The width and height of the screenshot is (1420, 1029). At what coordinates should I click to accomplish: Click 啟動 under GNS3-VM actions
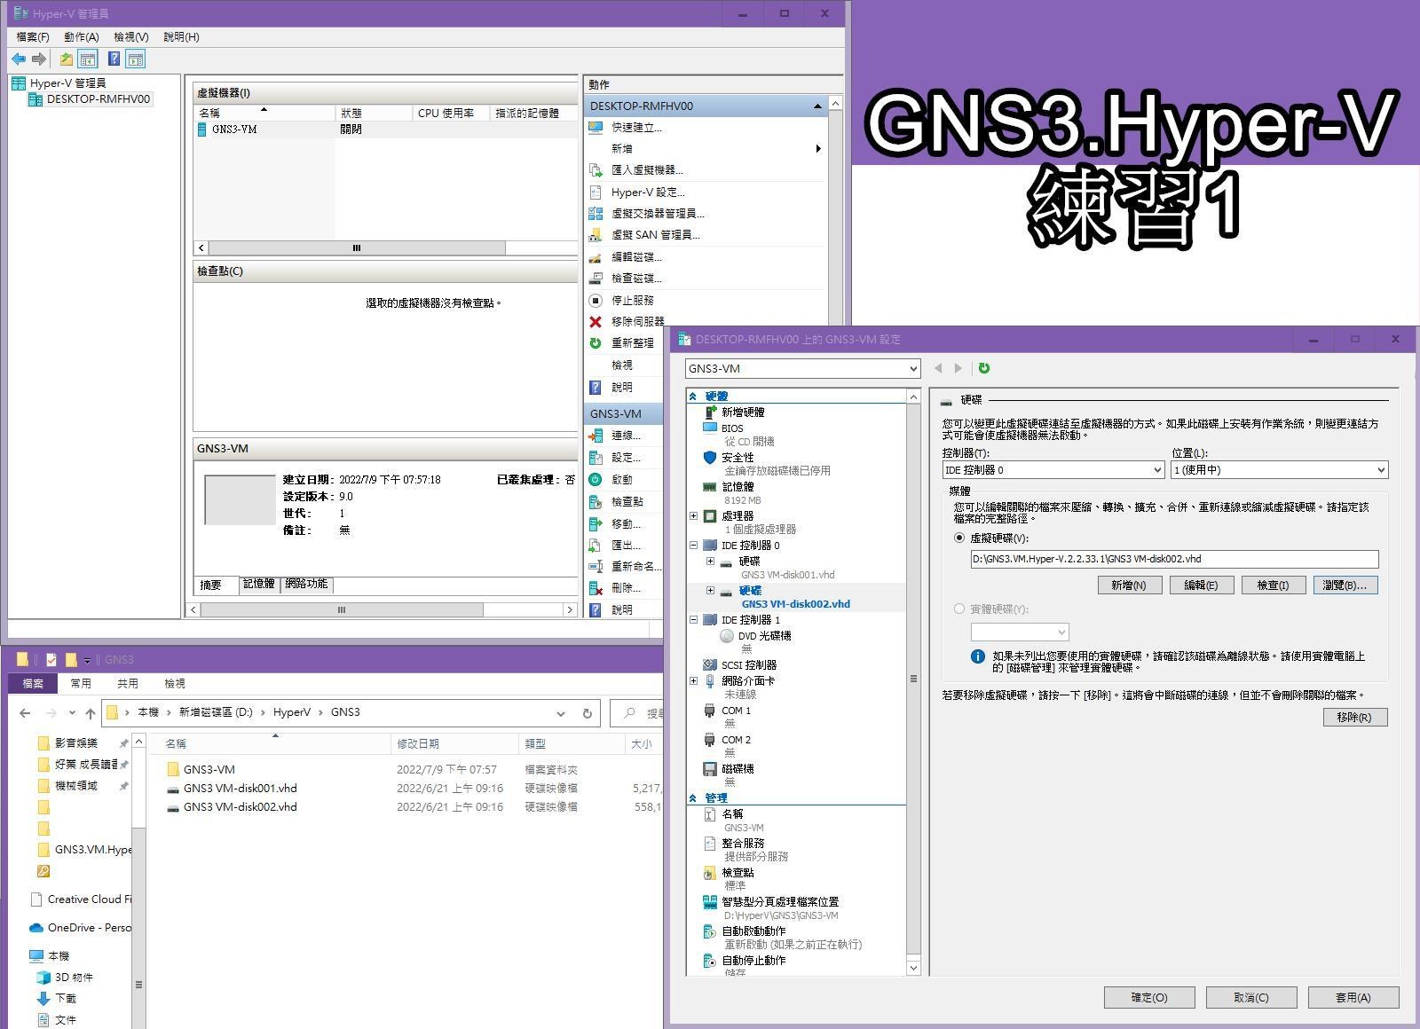621,480
